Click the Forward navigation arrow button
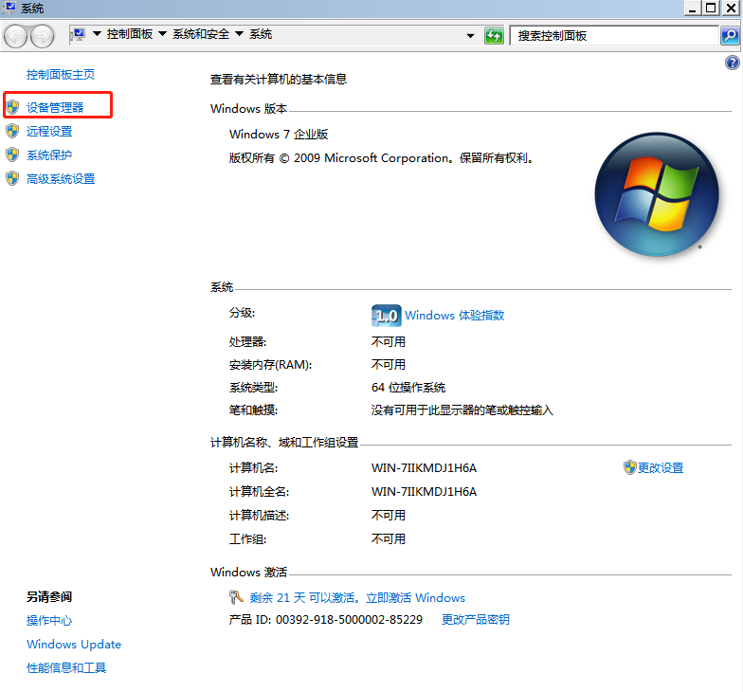Viewport: 743px width, 692px height. coord(42,36)
